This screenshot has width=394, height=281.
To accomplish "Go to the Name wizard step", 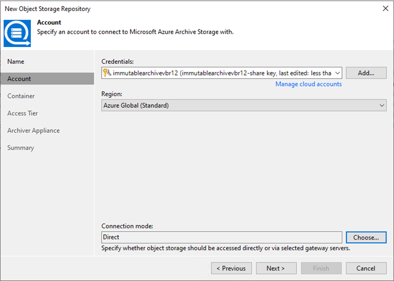I will (16, 62).
